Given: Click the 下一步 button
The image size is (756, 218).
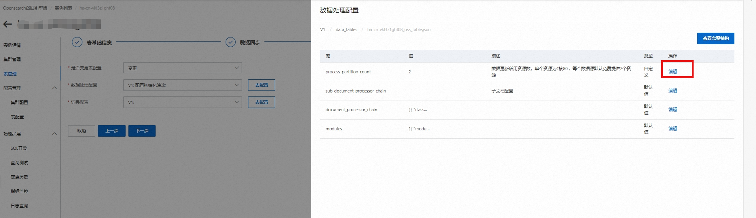Looking at the screenshot, I should (142, 131).
